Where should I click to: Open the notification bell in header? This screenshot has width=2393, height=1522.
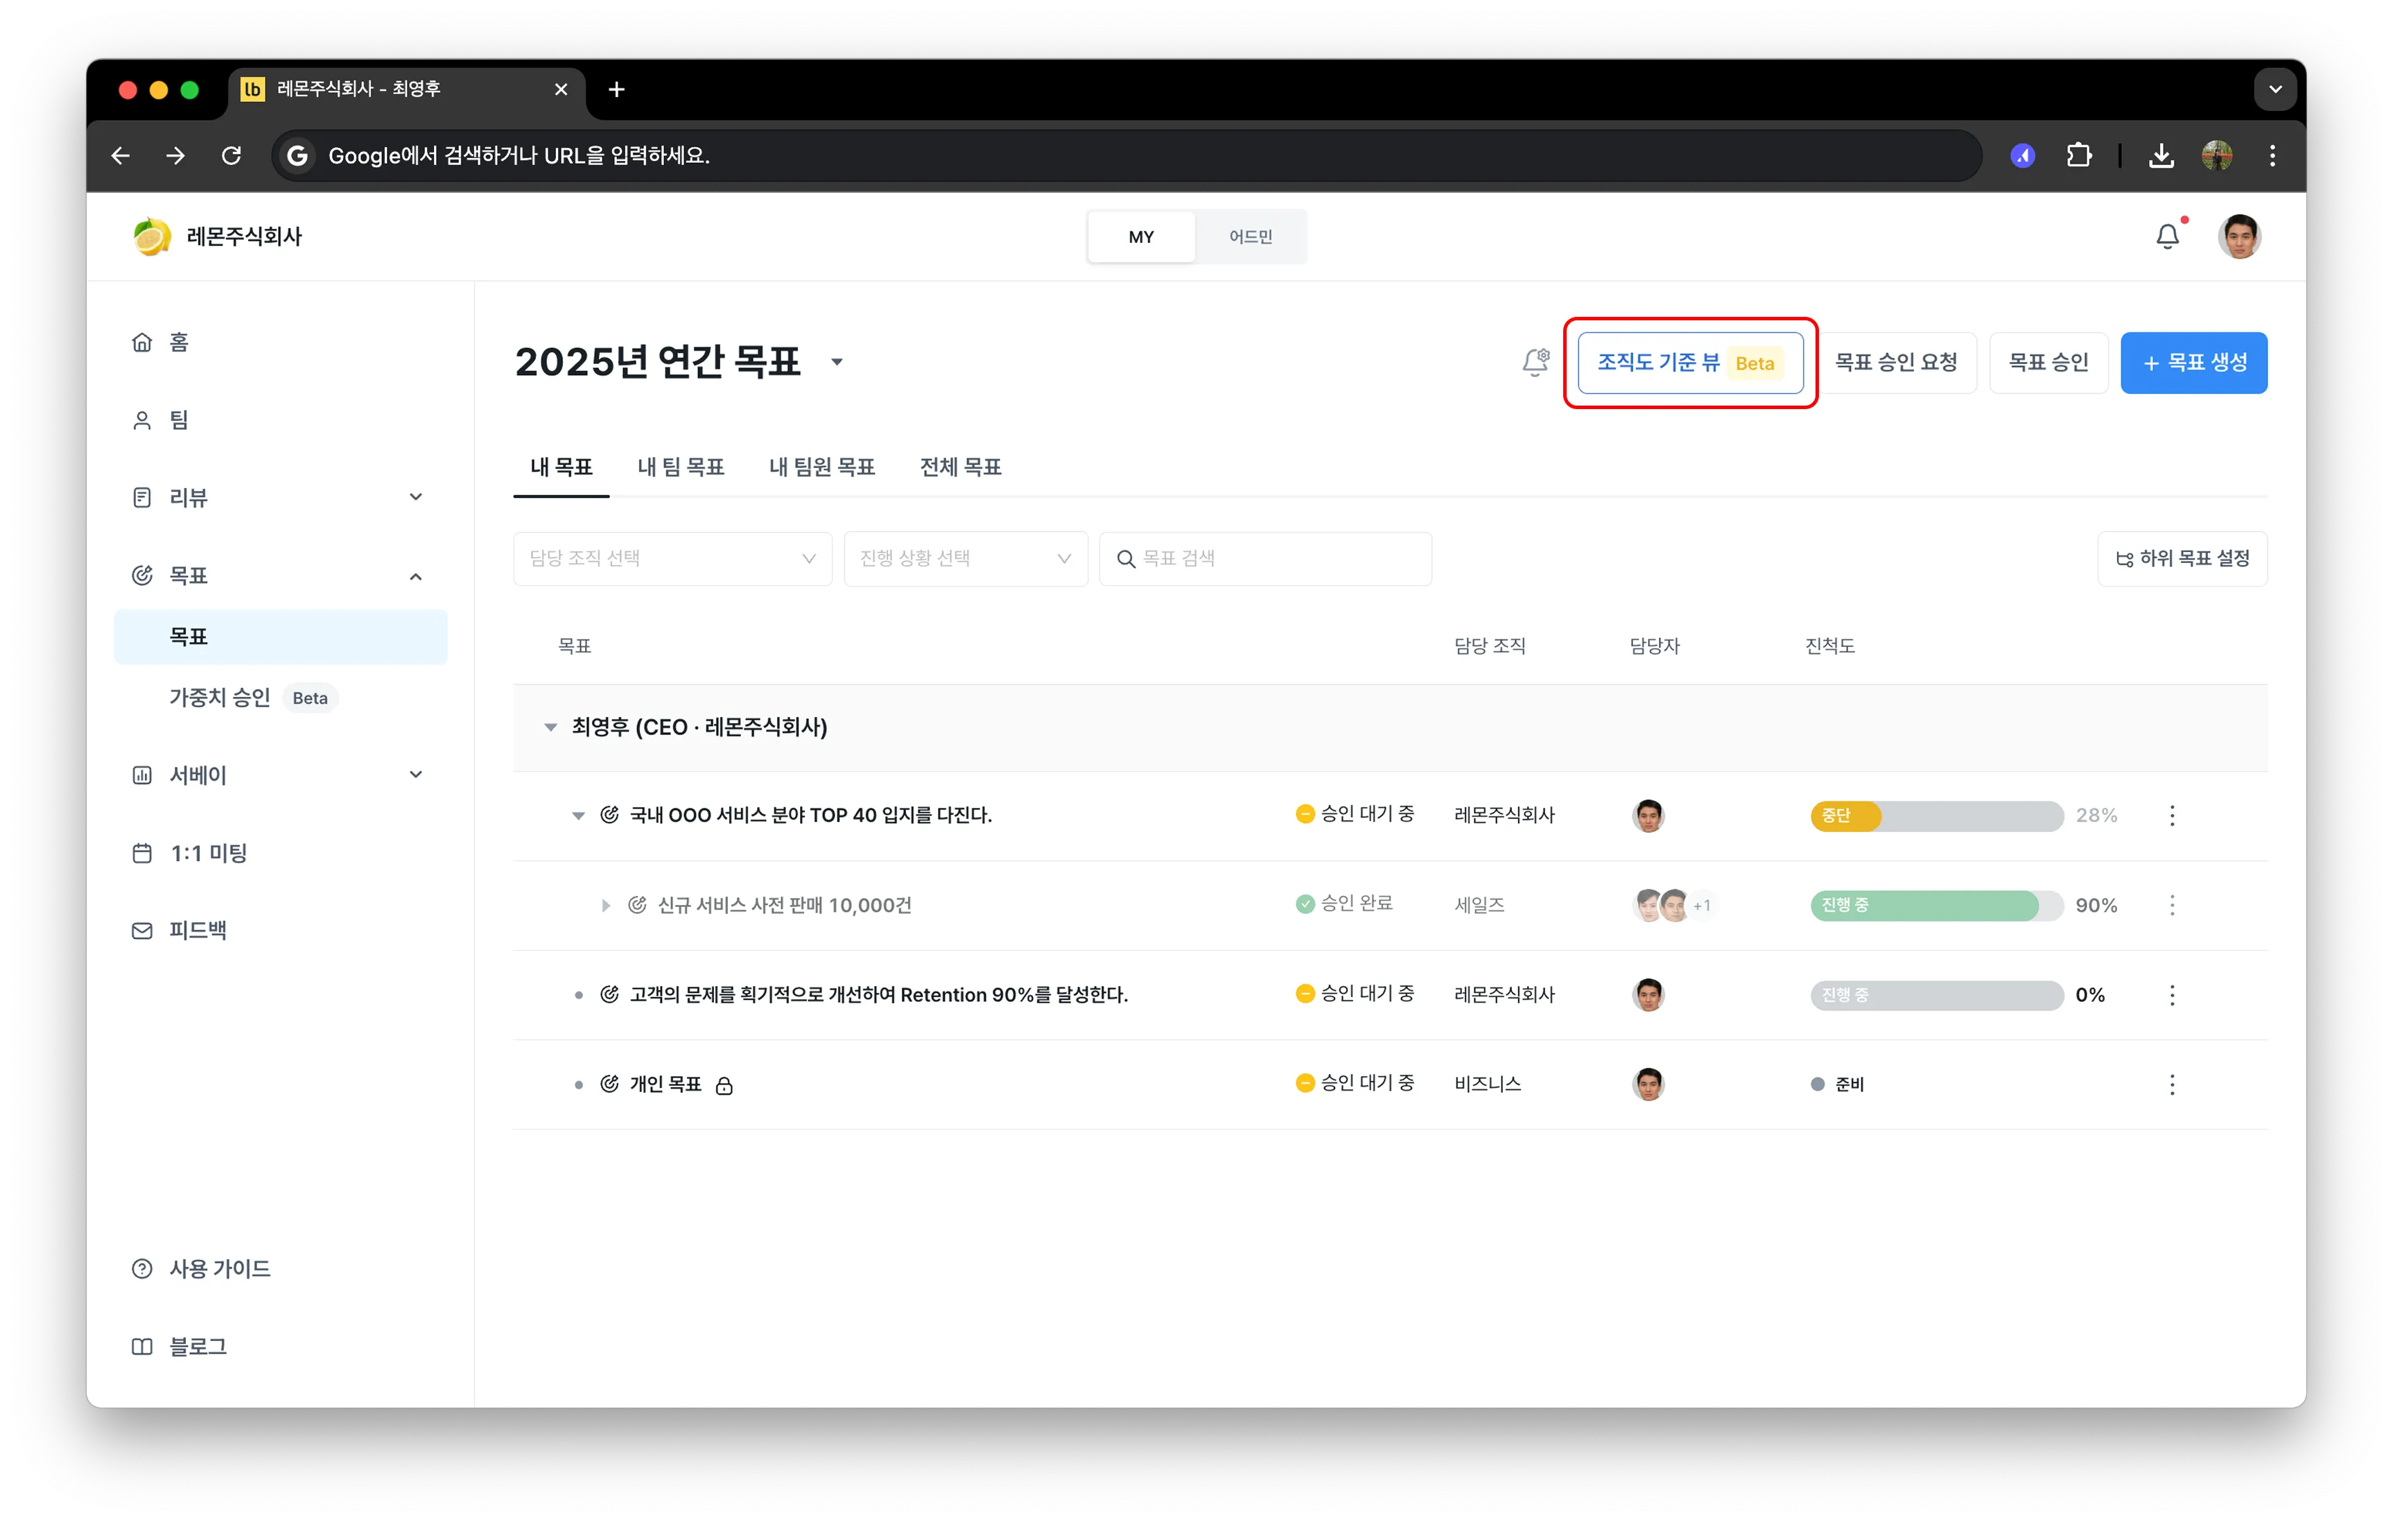click(x=2166, y=236)
